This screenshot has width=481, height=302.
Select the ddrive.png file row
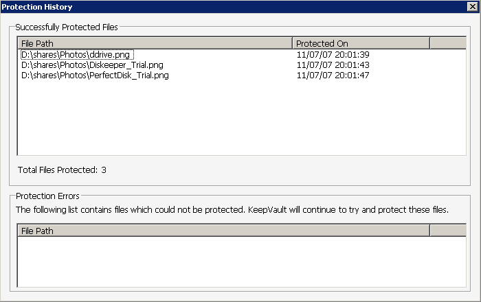pos(77,54)
